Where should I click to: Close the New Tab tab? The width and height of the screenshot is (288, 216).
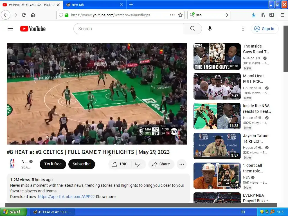[121, 5]
